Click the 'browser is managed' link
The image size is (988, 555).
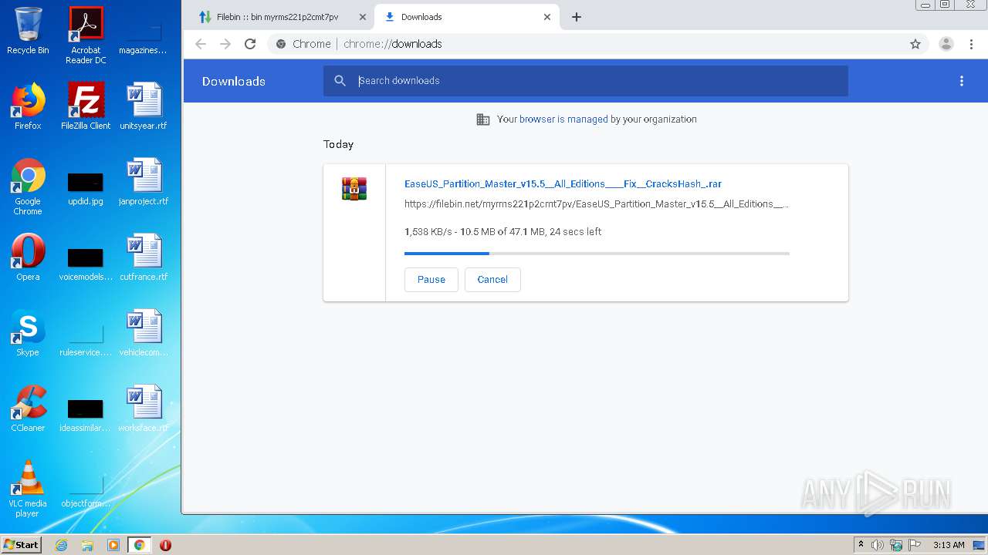tap(563, 119)
